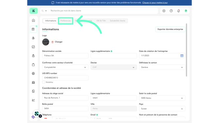Delete the logo with the red trash icon
This screenshot has height=123, width=219.
point(53,42)
